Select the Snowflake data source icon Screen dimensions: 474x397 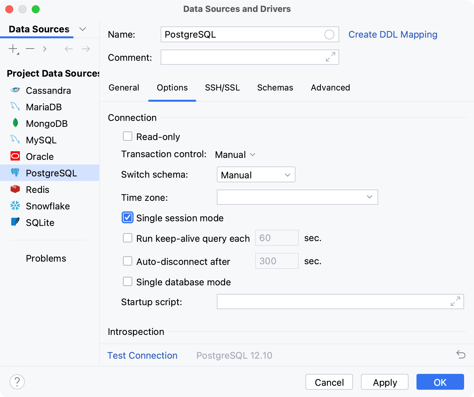pyautogui.click(x=15, y=206)
